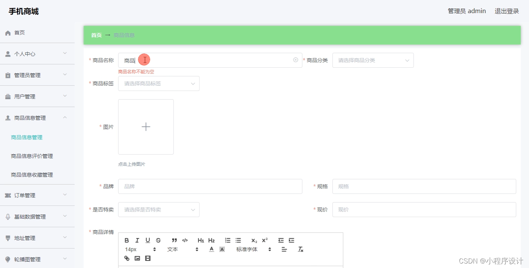
Task: Focus the 商品名称 input field
Action: 210,60
